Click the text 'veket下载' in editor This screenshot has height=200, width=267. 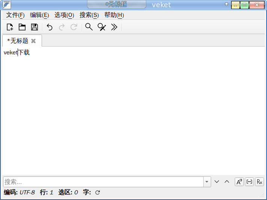coord(16,53)
